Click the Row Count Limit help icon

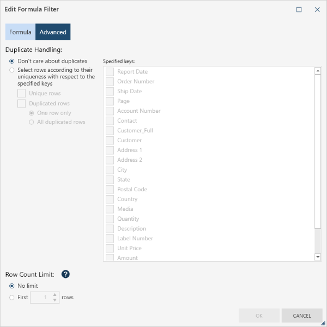65,274
